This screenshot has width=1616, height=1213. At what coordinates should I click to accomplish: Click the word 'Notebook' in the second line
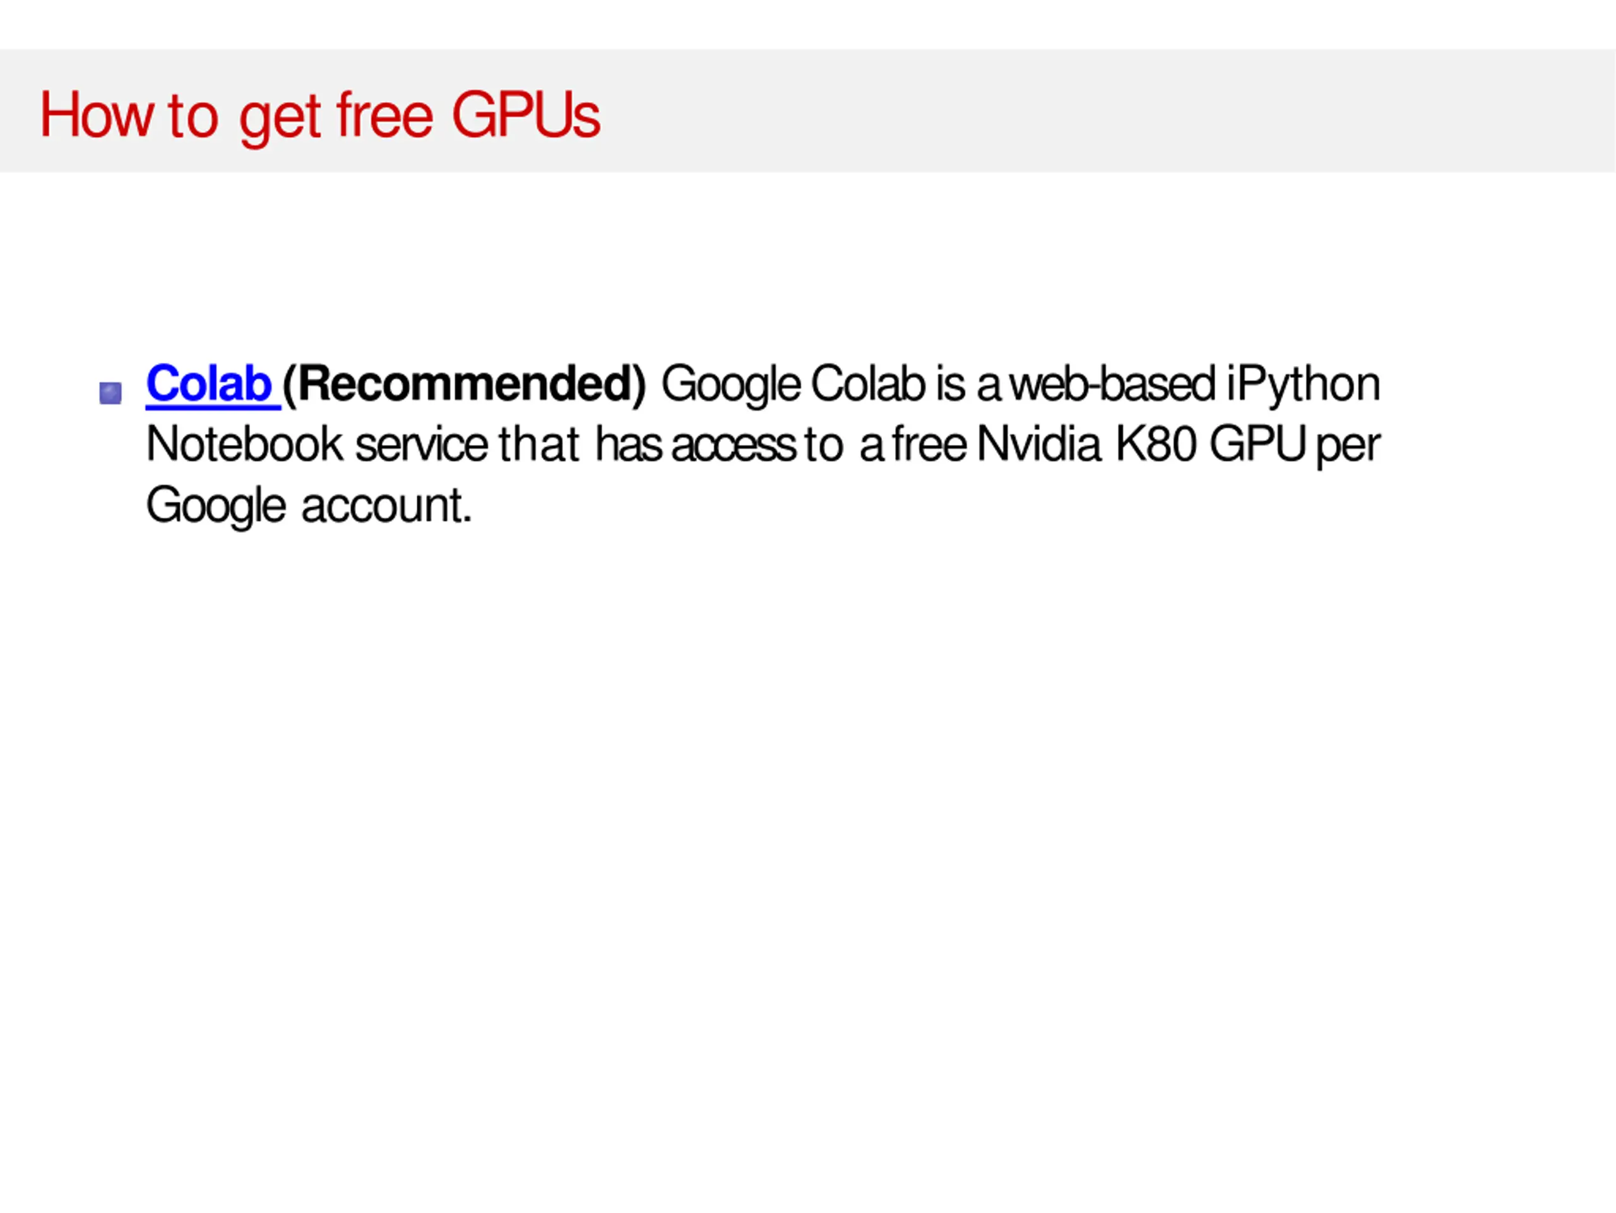(x=244, y=445)
